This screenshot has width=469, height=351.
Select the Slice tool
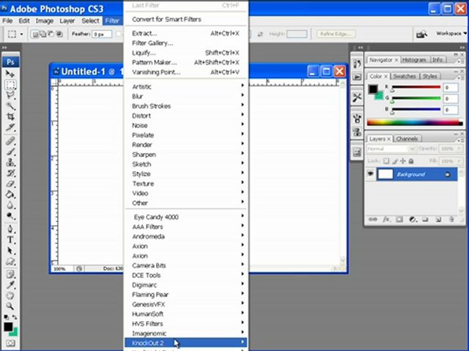pyautogui.click(x=10, y=127)
